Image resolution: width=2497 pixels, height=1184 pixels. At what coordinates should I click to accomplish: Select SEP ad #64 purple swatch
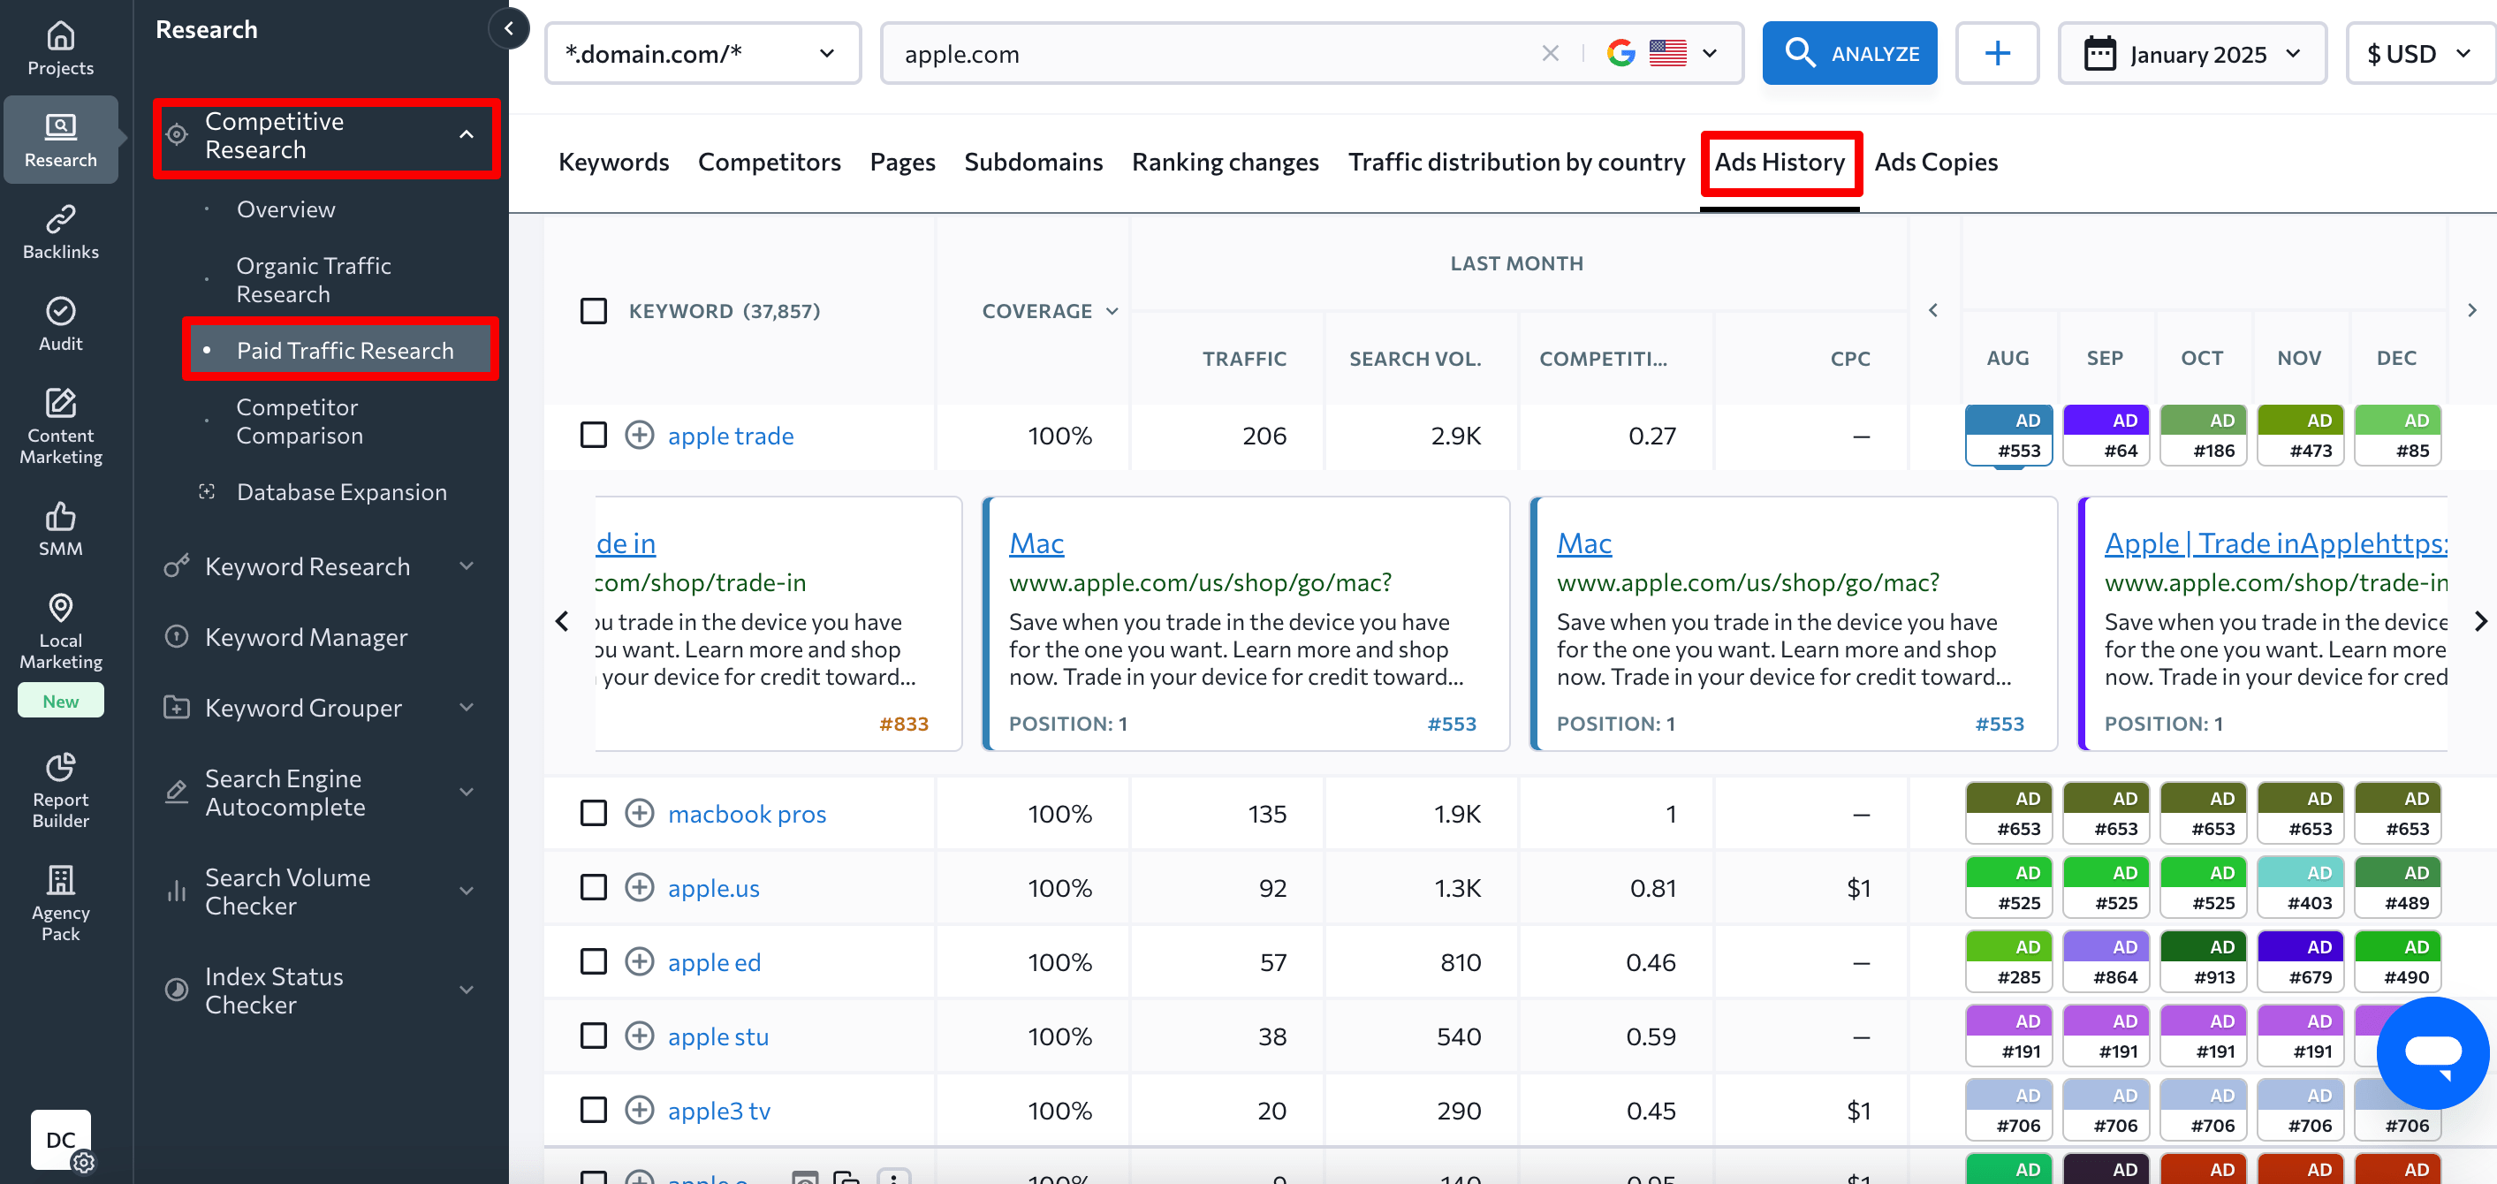coord(2106,436)
